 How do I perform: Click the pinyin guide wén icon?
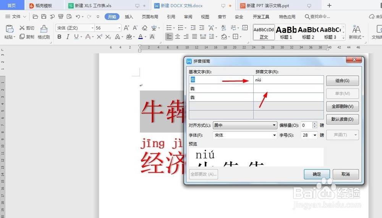(154, 28)
